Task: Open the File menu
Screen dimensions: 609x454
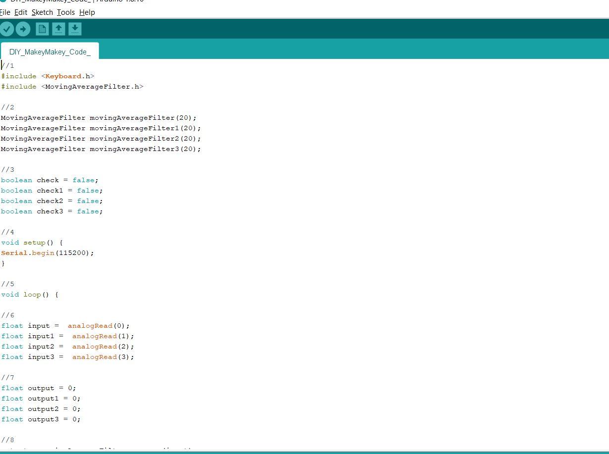Action: pyautogui.click(x=5, y=12)
